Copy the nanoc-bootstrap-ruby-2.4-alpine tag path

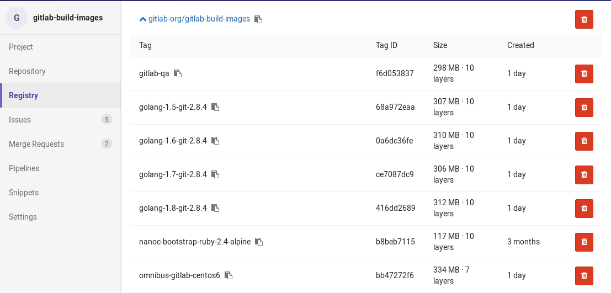[259, 242]
